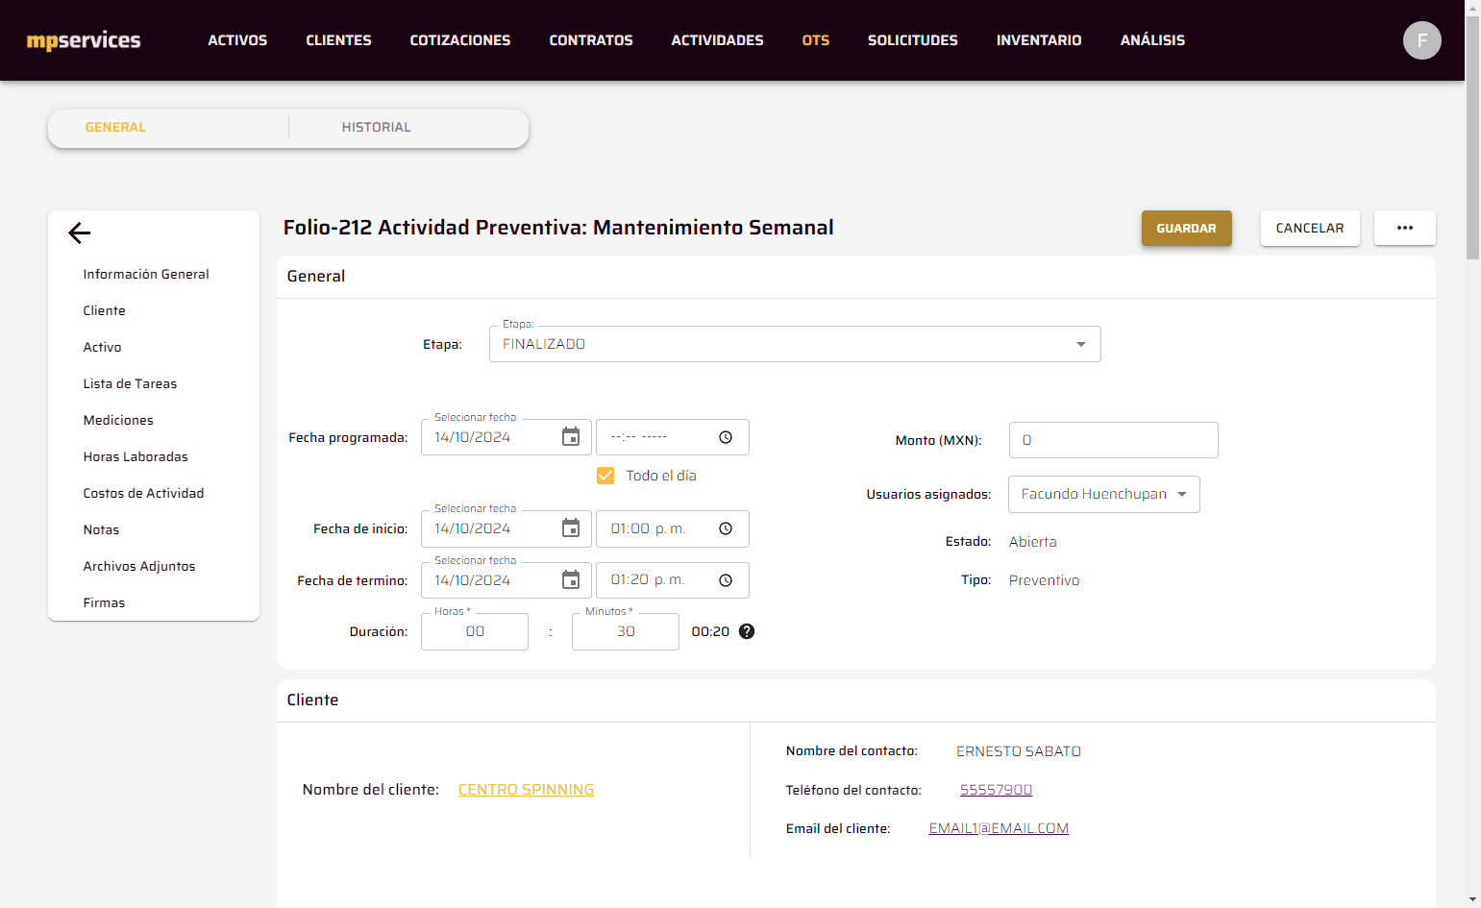Click the mpservices logo
This screenshot has width=1481, height=908.
[84, 40]
